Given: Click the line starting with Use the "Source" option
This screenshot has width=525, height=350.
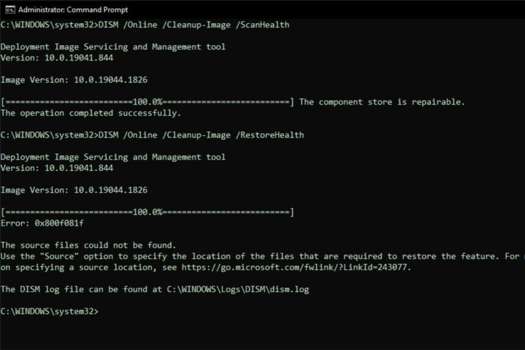Looking at the screenshot, I should click(261, 256).
